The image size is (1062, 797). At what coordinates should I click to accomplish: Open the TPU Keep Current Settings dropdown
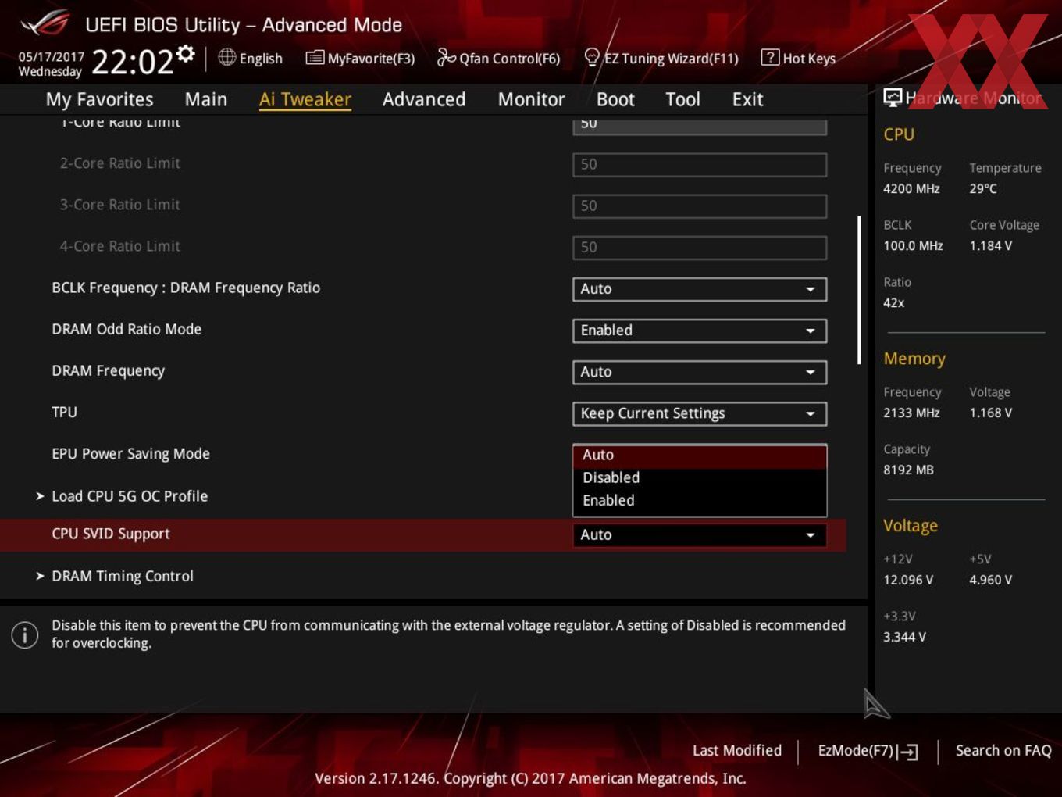(700, 413)
